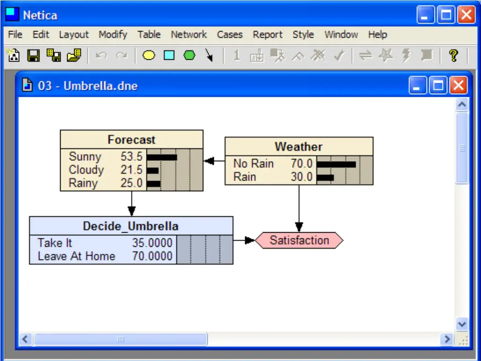This screenshot has height=361, width=481.
Task: Open the Network menu
Action: [189, 34]
